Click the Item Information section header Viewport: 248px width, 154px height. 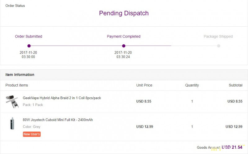20,75
